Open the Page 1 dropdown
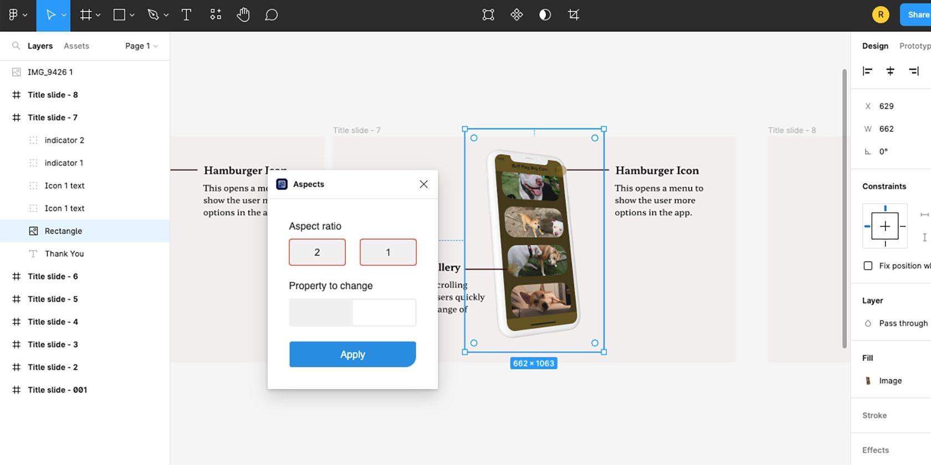Screen dimensions: 931x465 141,46
